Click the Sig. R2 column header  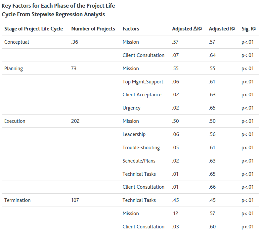click(248, 29)
